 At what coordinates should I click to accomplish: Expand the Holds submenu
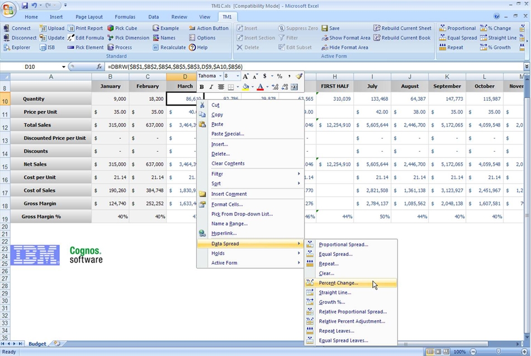[x=250, y=253]
